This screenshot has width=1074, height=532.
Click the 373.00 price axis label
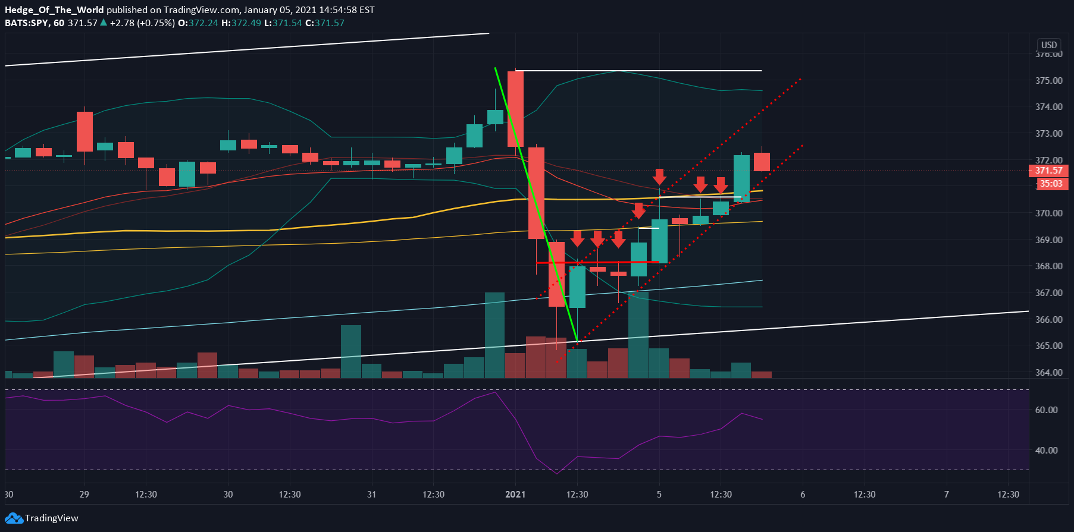[x=1048, y=134]
